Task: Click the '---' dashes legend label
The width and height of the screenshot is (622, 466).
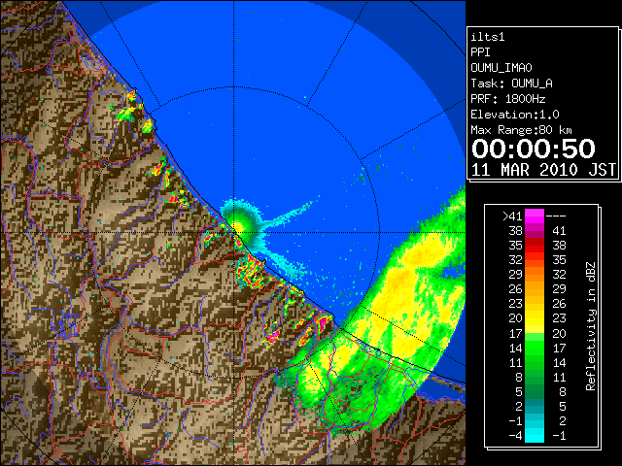Action: [x=556, y=216]
